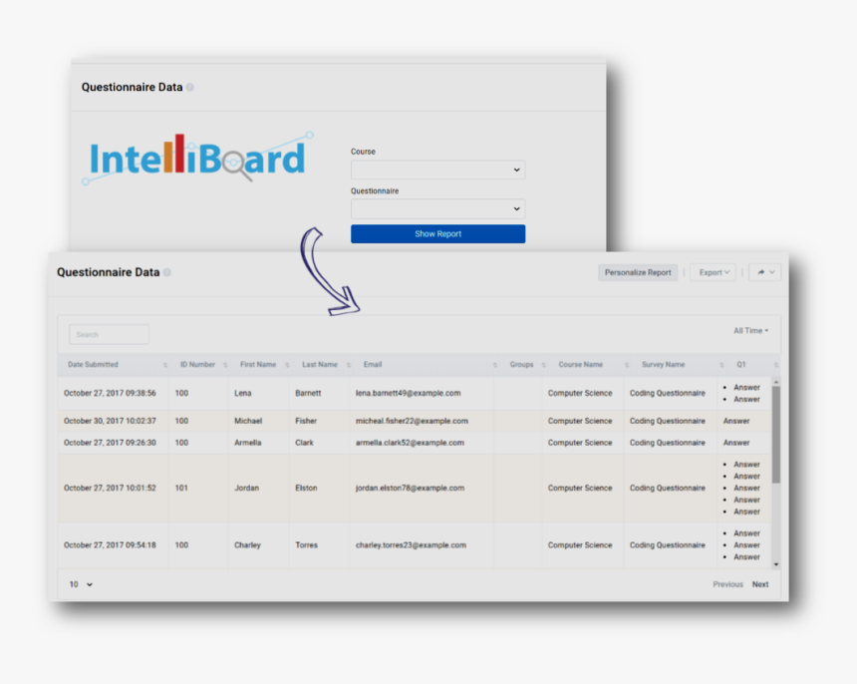Click last name Clark

coord(304,443)
